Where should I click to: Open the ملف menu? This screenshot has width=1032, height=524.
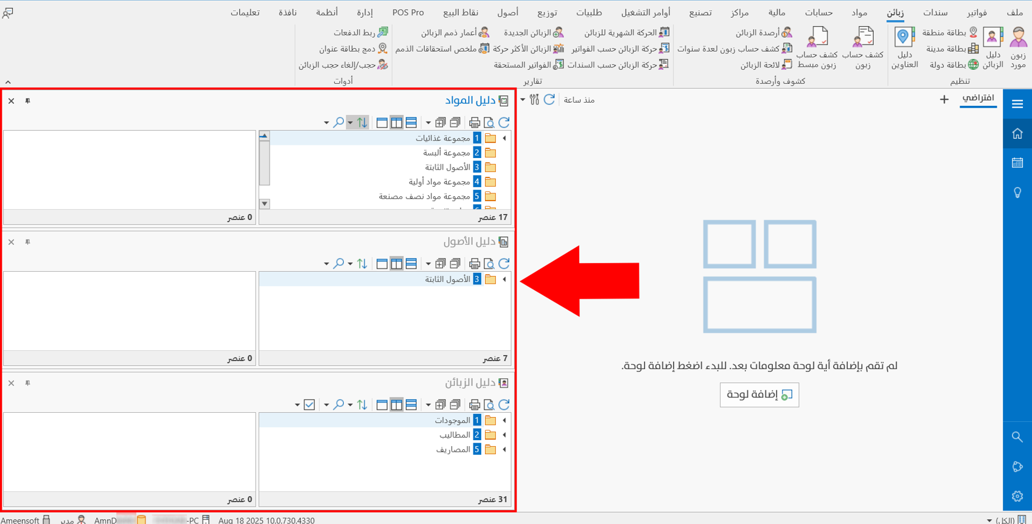(x=1015, y=13)
